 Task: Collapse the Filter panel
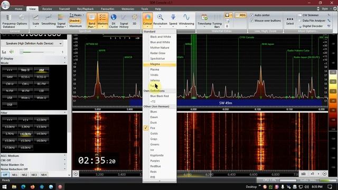[x=64, y=112]
